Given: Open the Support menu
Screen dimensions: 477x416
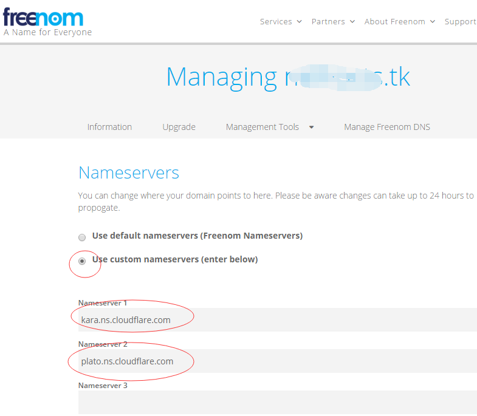Looking at the screenshot, I should [461, 22].
